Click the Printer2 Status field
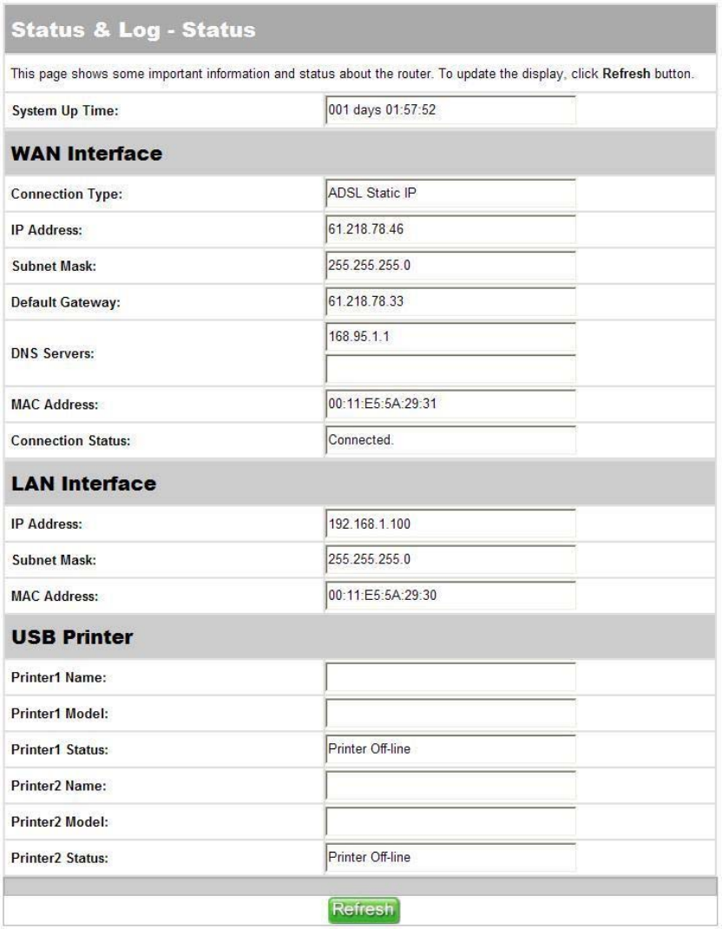 click(450, 858)
